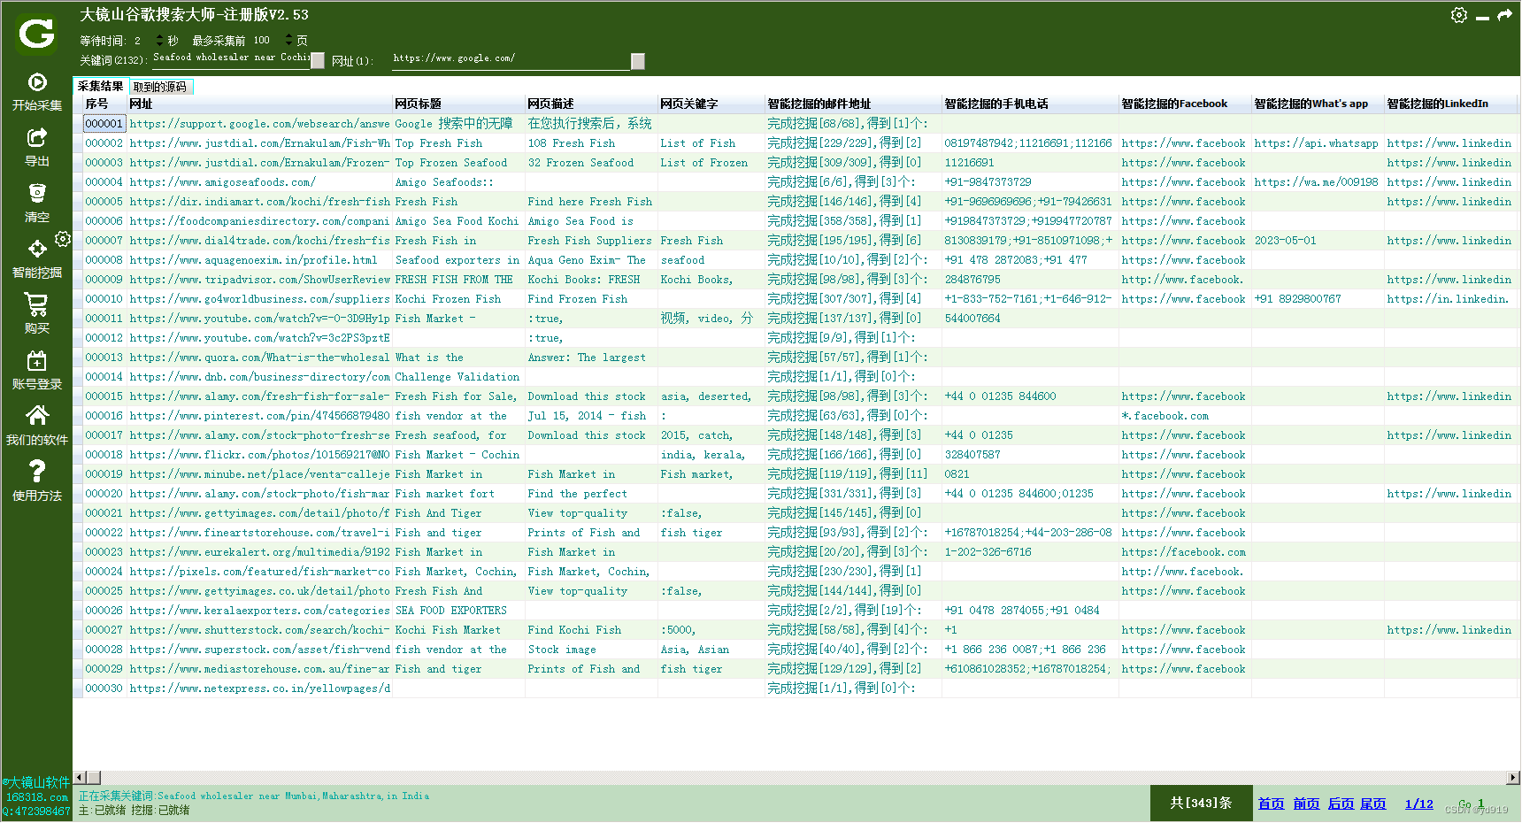Sort by the 网址 column header
Screen dimensions: 1522x823
[259, 104]
